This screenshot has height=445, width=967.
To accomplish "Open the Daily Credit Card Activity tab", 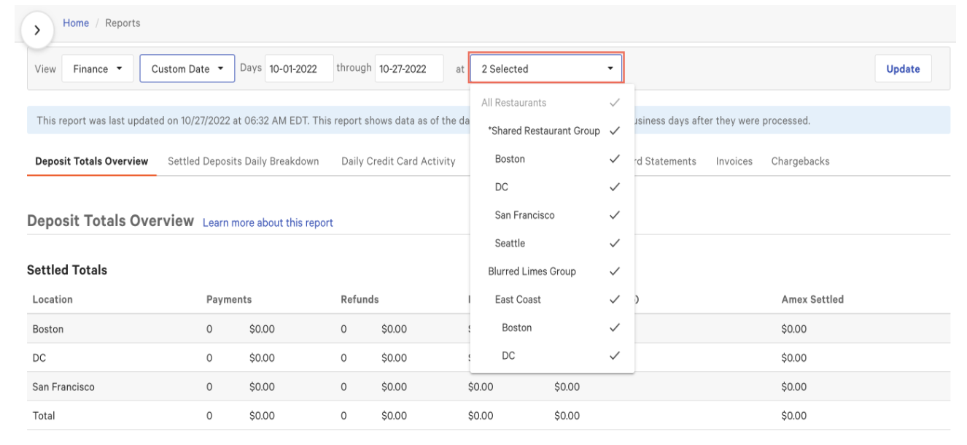I will pos(398,161).
